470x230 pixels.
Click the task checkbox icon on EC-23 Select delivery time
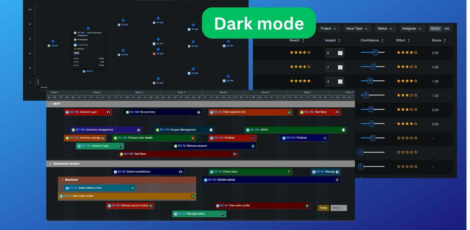(x=67, y=188)
